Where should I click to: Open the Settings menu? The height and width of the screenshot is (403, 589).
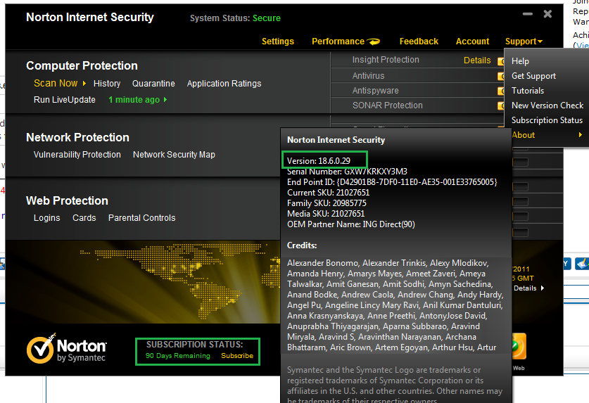click(x=277, y=41)
